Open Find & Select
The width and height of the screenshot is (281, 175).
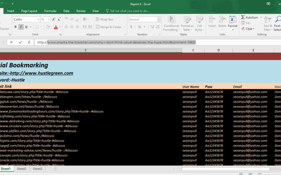277,23
